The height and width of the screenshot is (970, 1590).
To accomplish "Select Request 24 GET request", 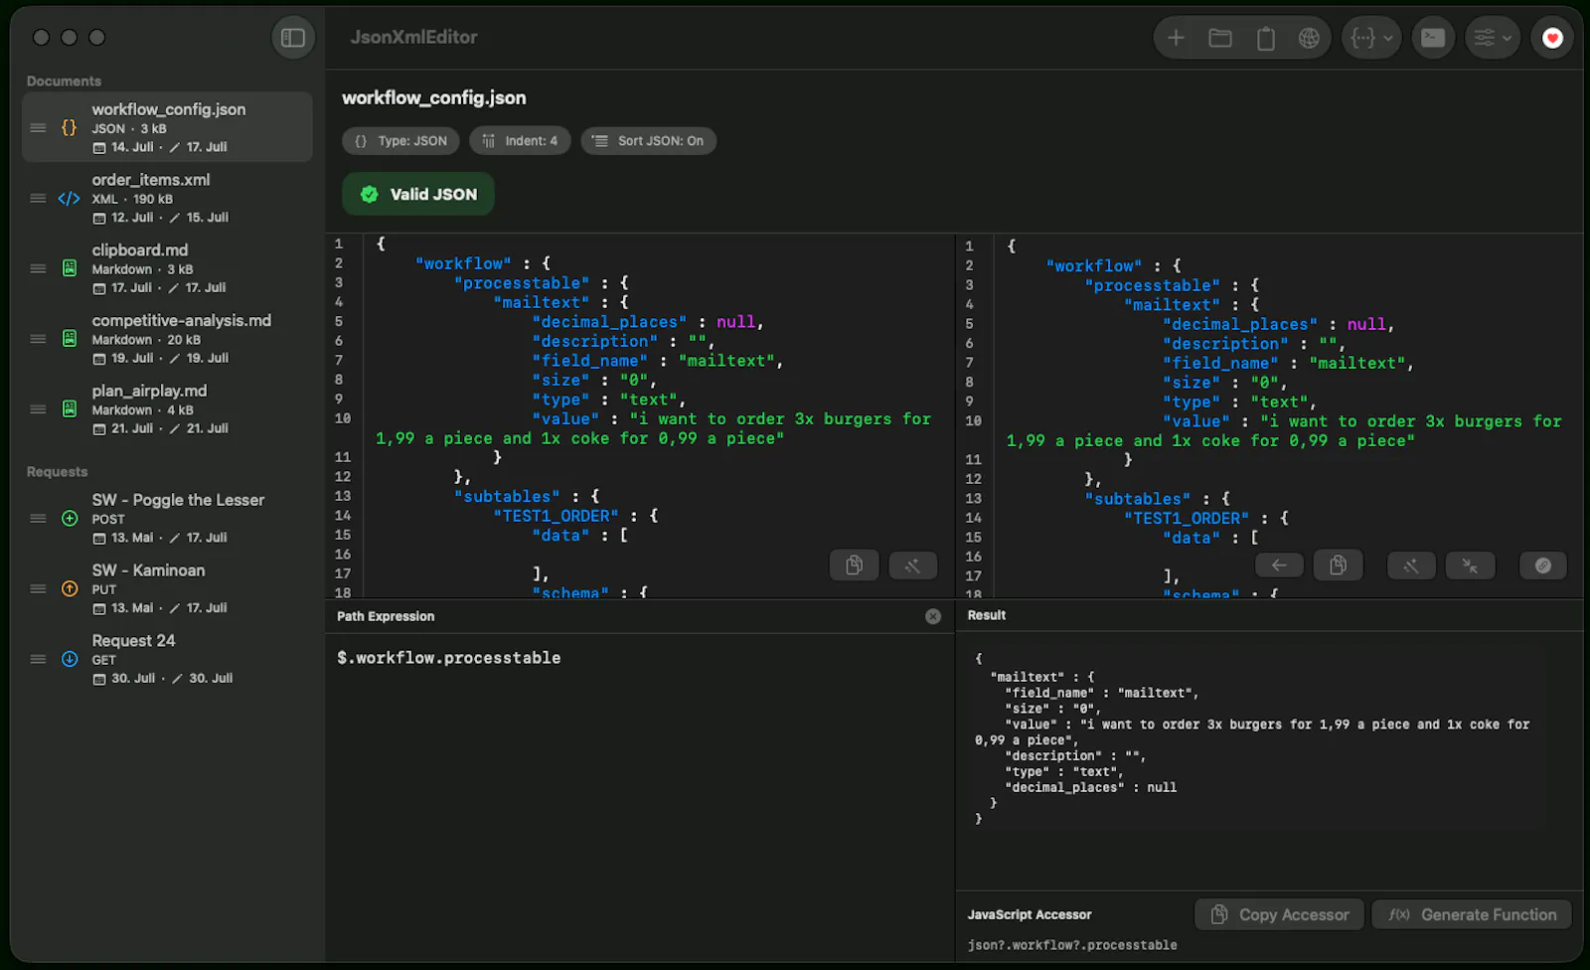I will tap(167, 659).
